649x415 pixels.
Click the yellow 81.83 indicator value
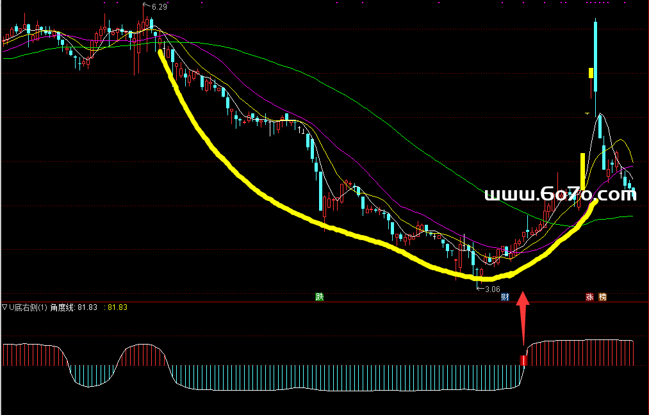[117, 307]
